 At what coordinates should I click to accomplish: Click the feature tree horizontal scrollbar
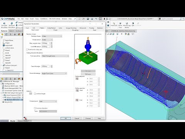[11, 74]
